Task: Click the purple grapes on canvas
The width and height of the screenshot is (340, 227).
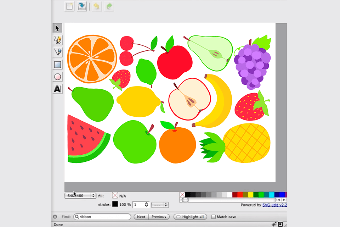Action: tap(252, 65)
